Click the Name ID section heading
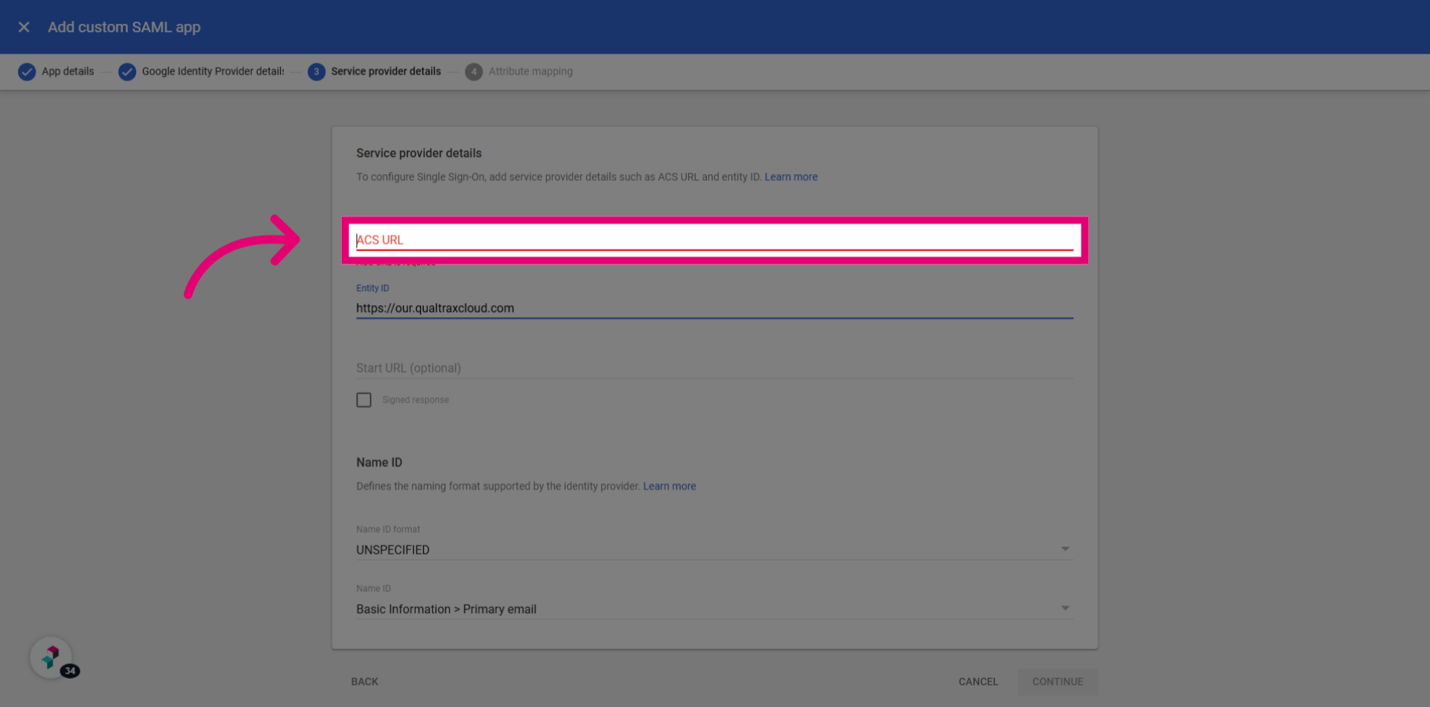The height and width of the screenshot is (707, 1430). click(379, 462)
